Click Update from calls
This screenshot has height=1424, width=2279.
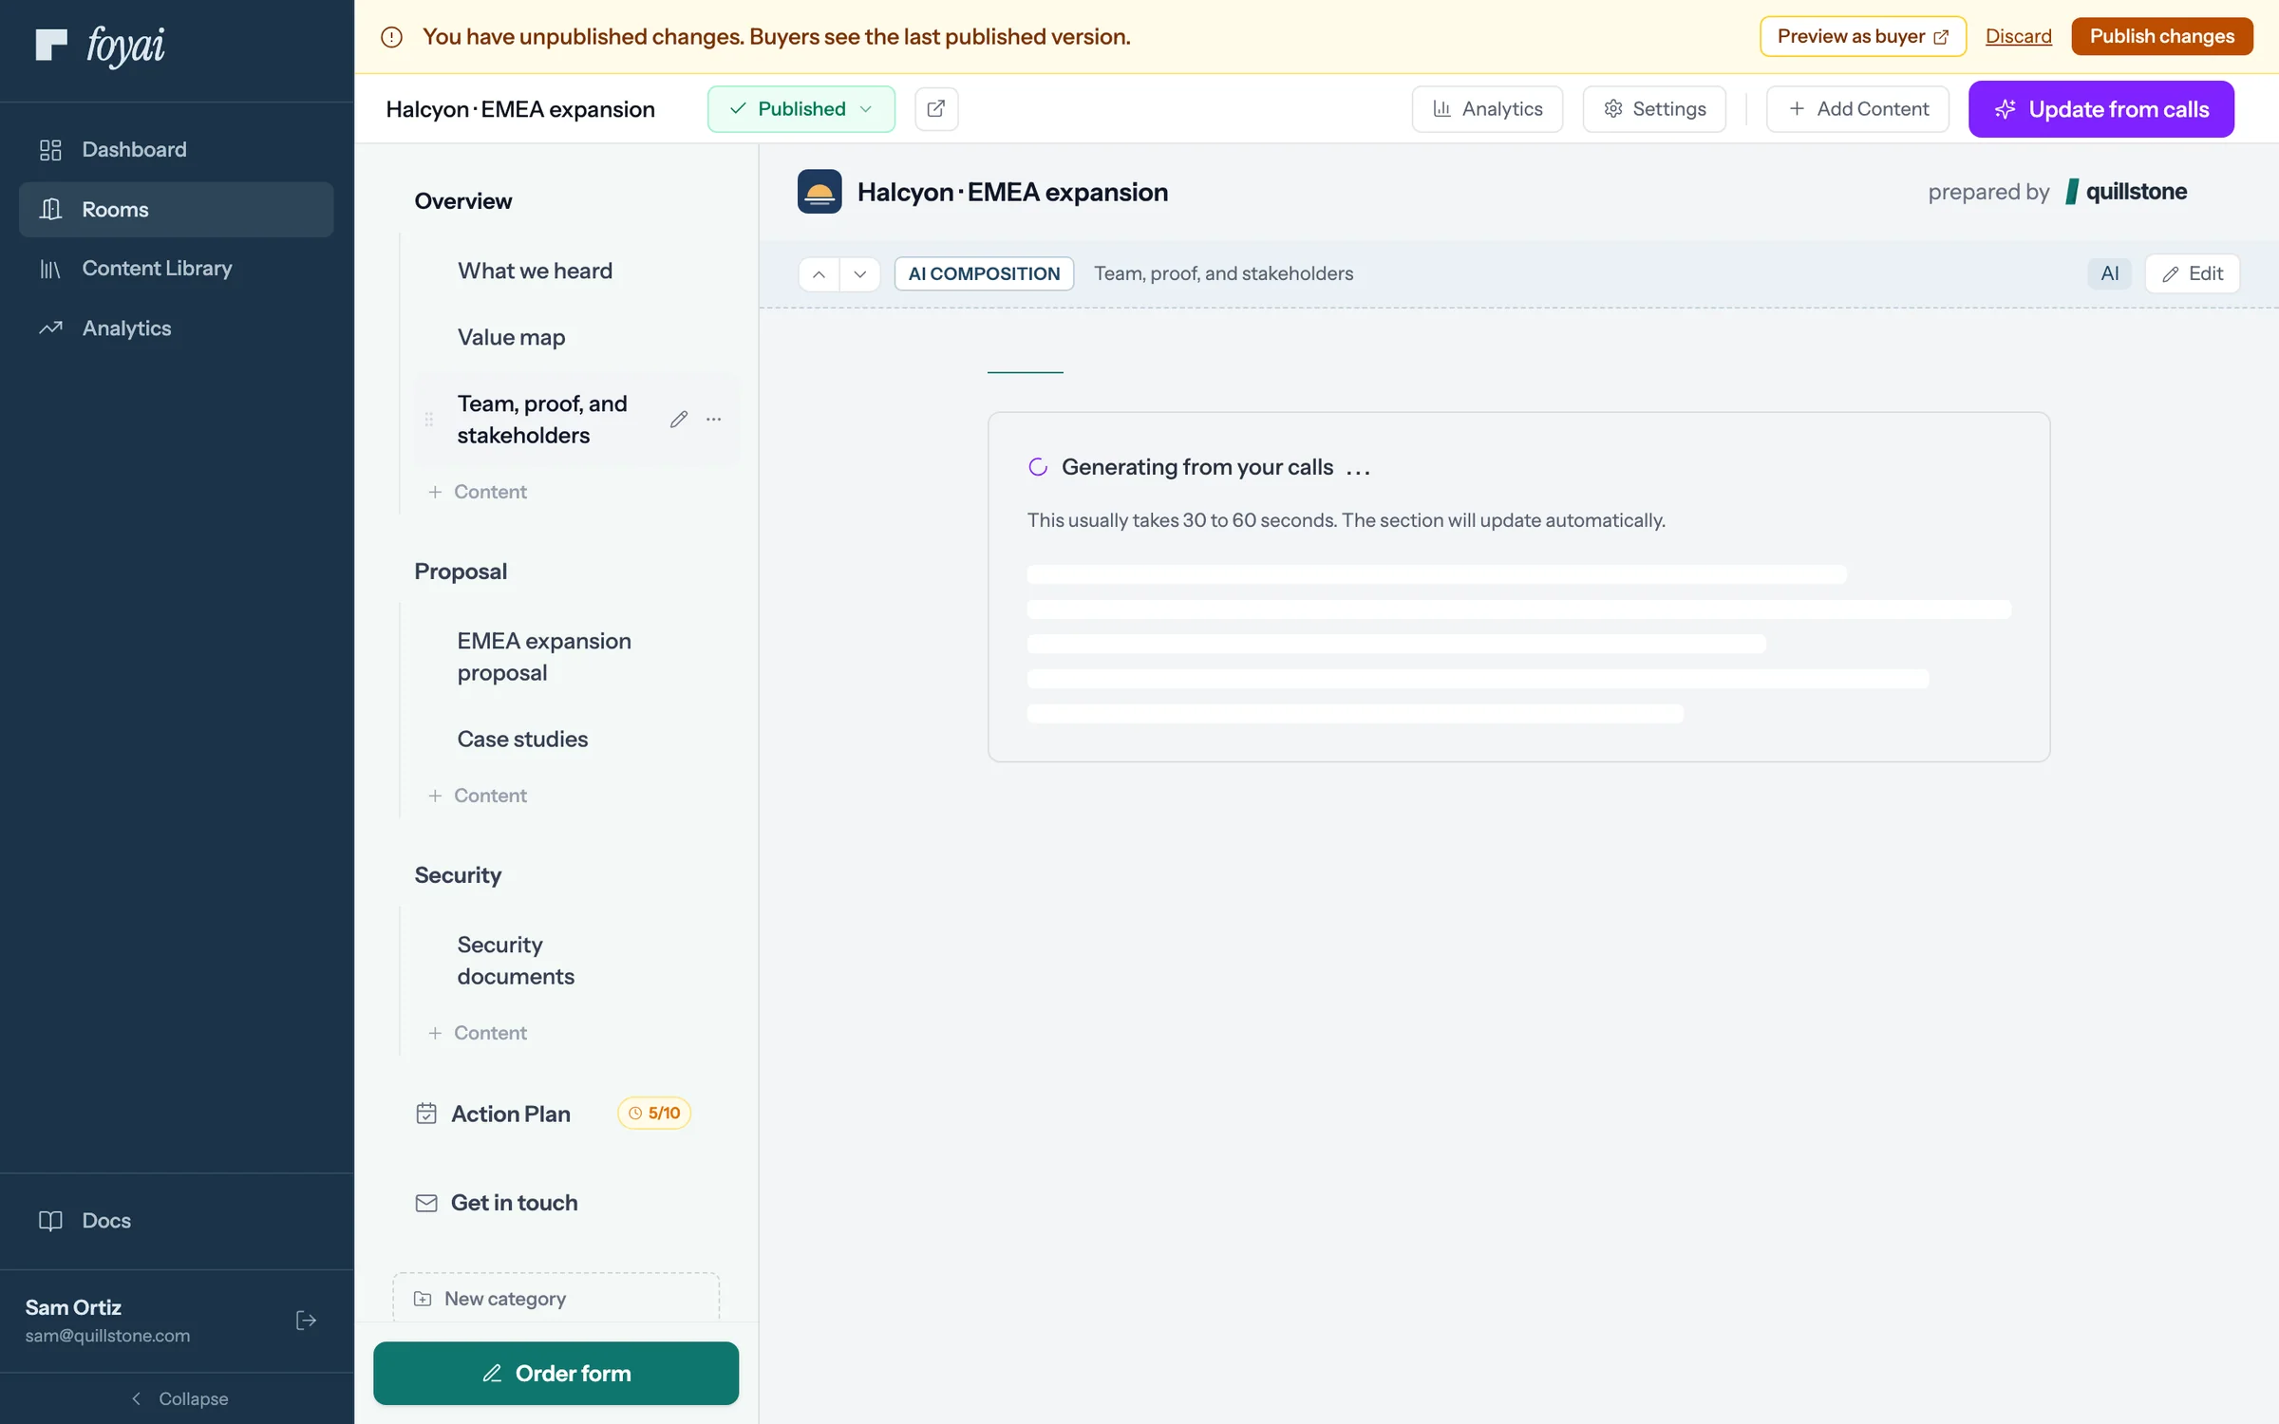coord(2100,109)
